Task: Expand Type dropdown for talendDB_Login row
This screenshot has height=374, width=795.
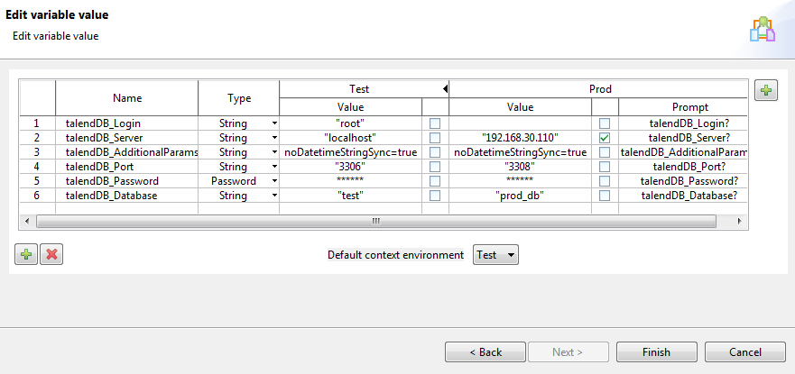Action: coord(273,123)
